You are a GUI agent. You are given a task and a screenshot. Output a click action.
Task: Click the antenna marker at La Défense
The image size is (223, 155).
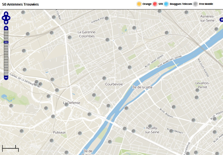pyautogui.click(x=67, y=104)
